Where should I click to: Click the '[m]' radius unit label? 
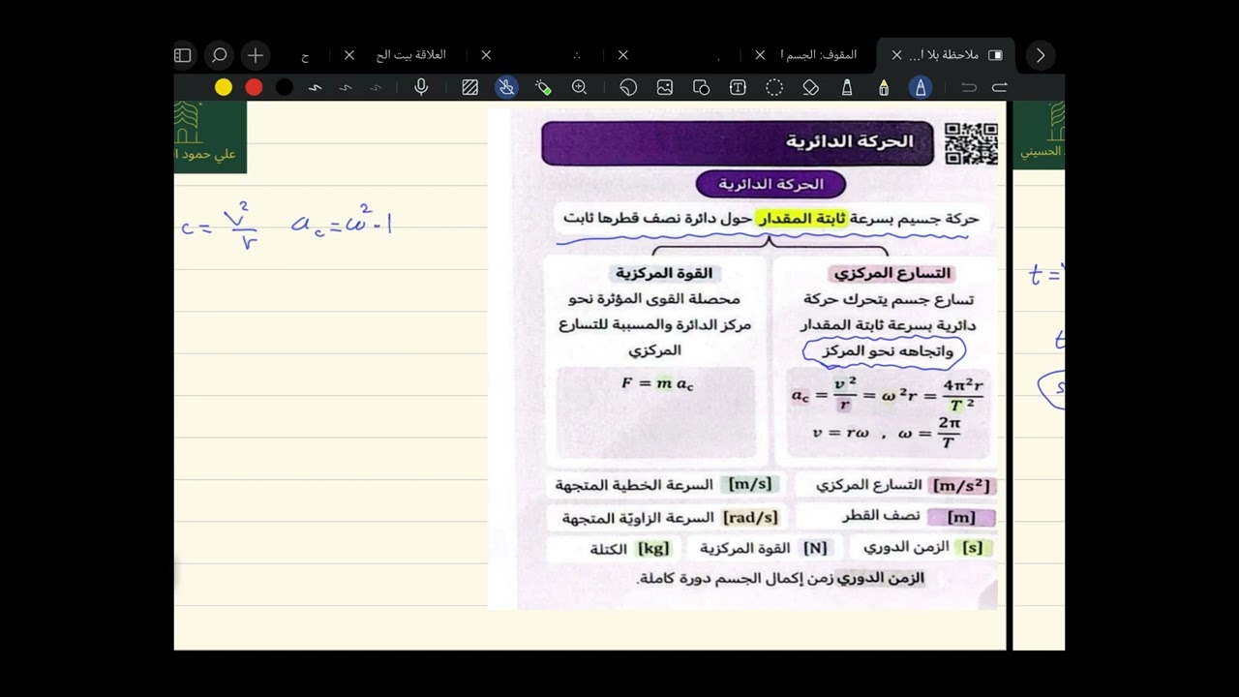961,517
